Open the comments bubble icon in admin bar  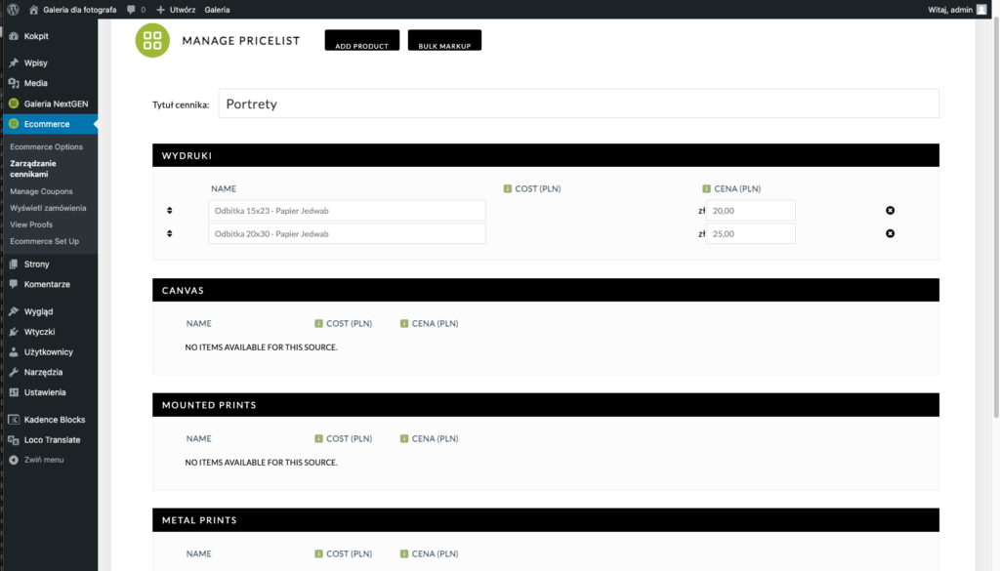click(x=131, y=9)
